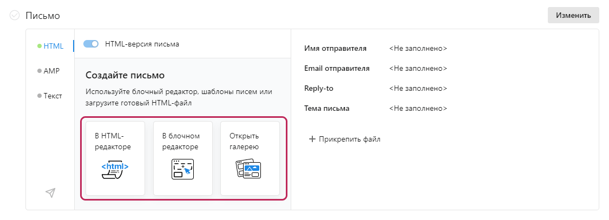Switch to the AMP tab
The width and height of the screenshot is (609, 220).
click(51, 71)
